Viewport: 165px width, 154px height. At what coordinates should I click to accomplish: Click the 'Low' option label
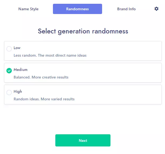click(17, 48)
